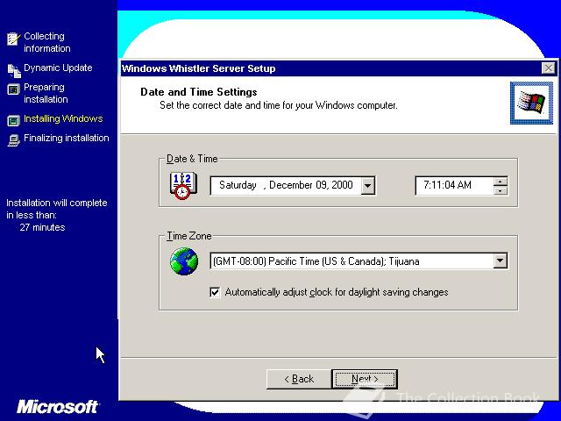561x421 pixels.
Task: Click 'Collecting information' step text
Action: pos(47,42)
